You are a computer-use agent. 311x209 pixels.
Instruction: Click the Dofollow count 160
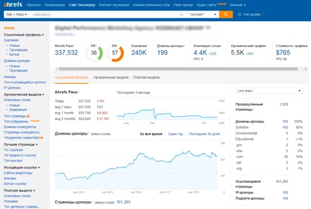tap(285, 127)
